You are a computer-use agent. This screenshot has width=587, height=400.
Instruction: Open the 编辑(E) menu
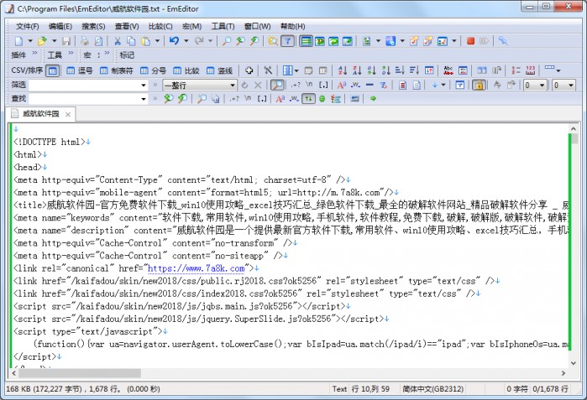[60, 26]
